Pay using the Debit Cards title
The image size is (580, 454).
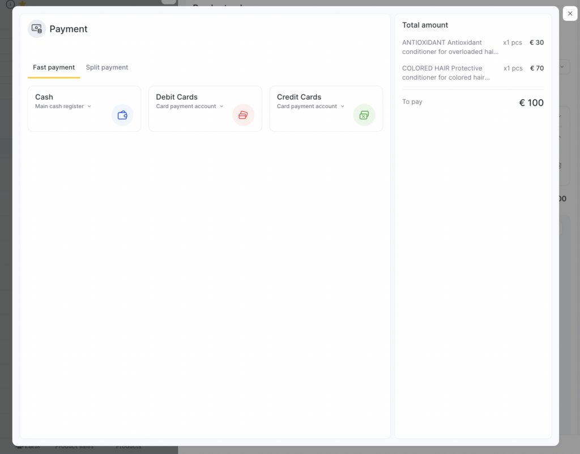coord(177,97)
